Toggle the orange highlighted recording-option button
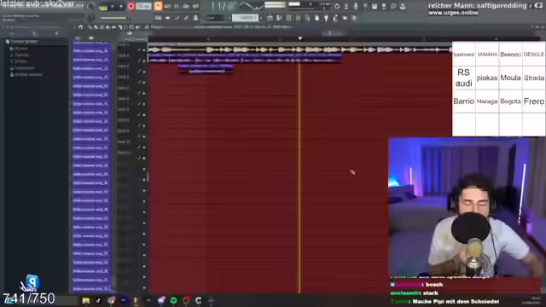This screenshot has height=307, width=546. 158,6
